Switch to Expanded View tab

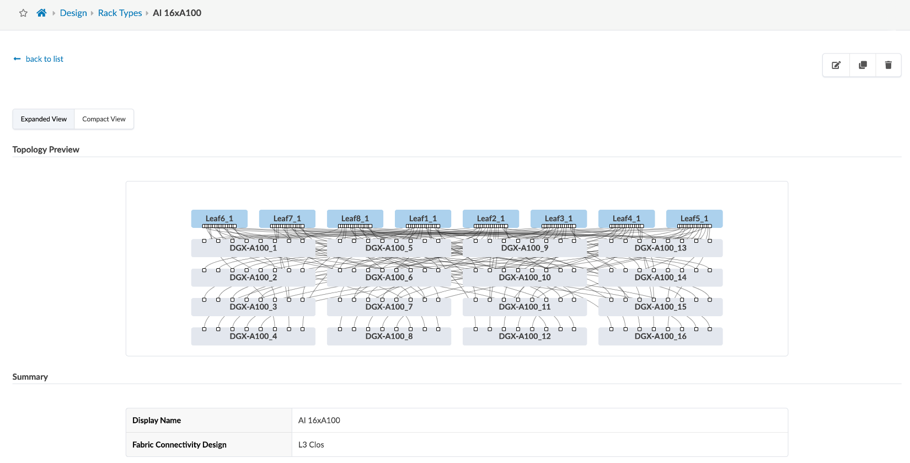pos(44,119)
